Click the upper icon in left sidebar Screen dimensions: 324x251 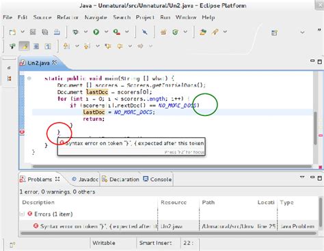9,68
